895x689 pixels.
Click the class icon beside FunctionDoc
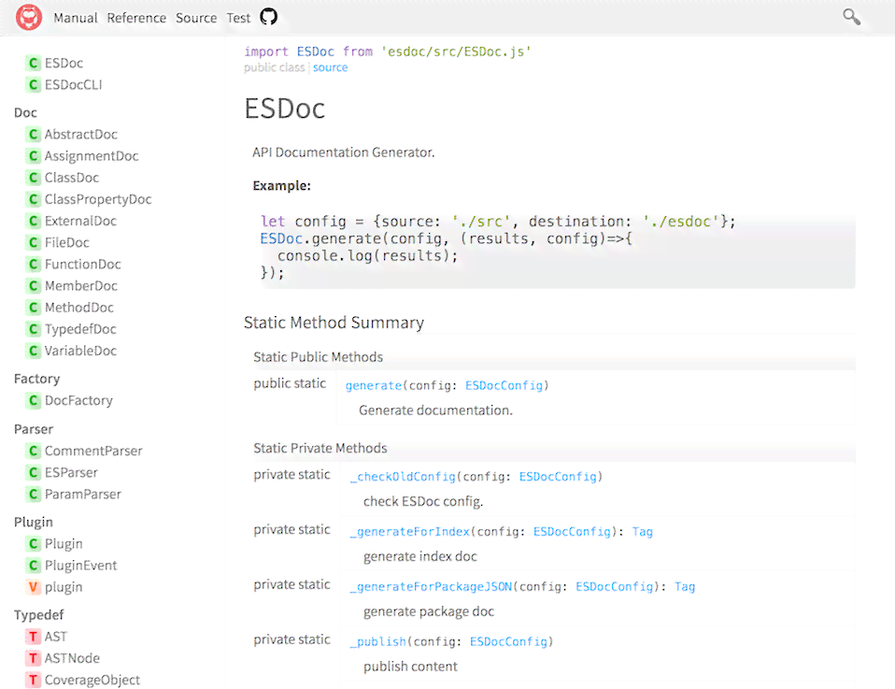[33, 265]
